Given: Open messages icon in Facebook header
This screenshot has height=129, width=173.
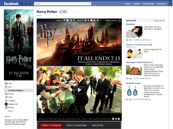Looking at the screenshot, I should point(26,4).
